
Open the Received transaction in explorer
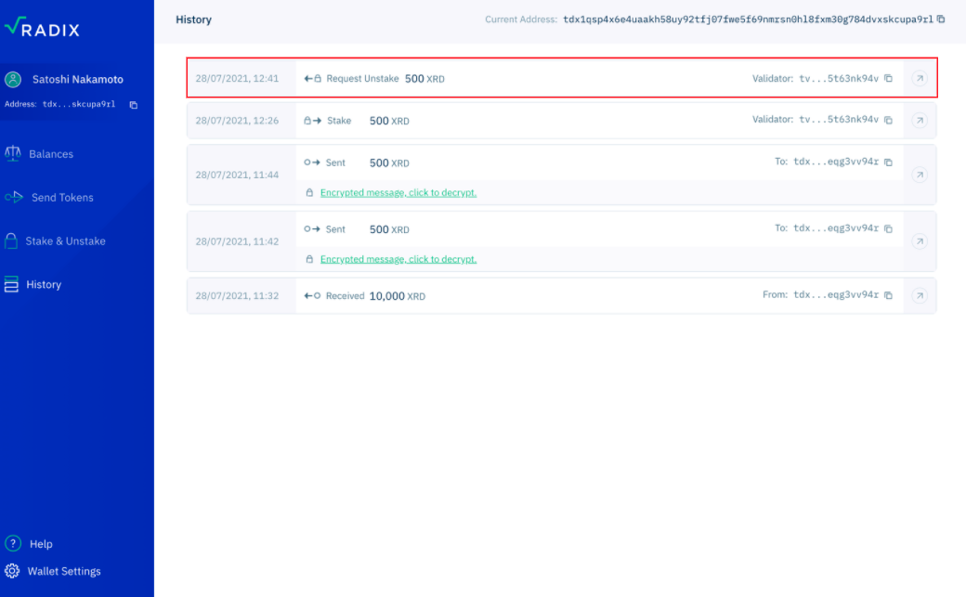pyautogui.click(x=920, y=296)
